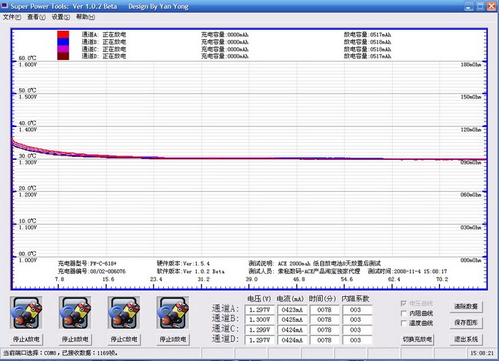Click the magenta channel C legend swatch
This screenshot has height=361, width=499.
pyautogui.click(x=63, y=49)
